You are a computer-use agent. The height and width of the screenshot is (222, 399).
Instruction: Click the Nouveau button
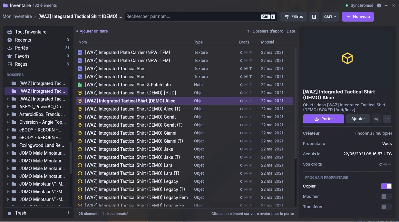point(358,17)
